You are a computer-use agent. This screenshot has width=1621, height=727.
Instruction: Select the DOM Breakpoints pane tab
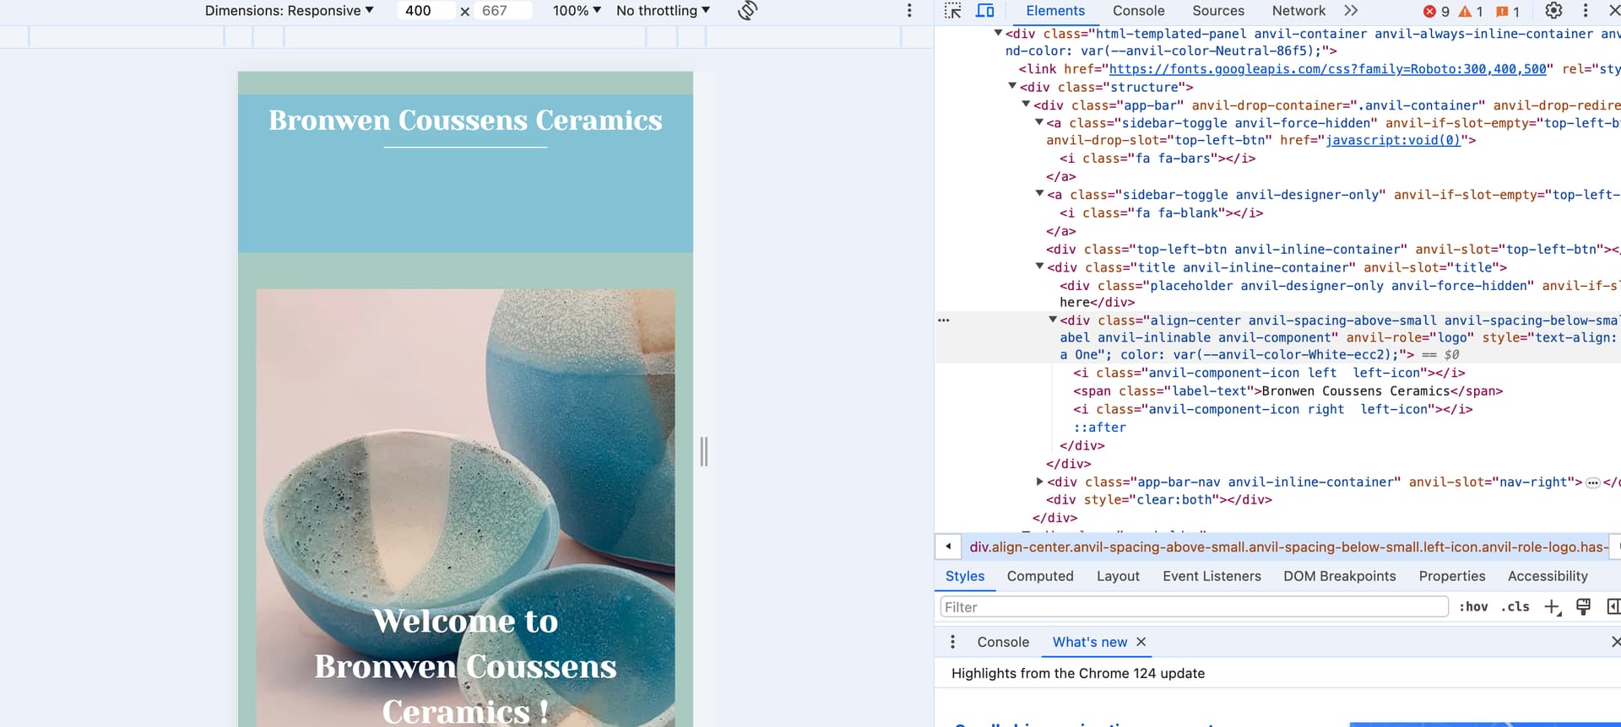point(1339,576)
